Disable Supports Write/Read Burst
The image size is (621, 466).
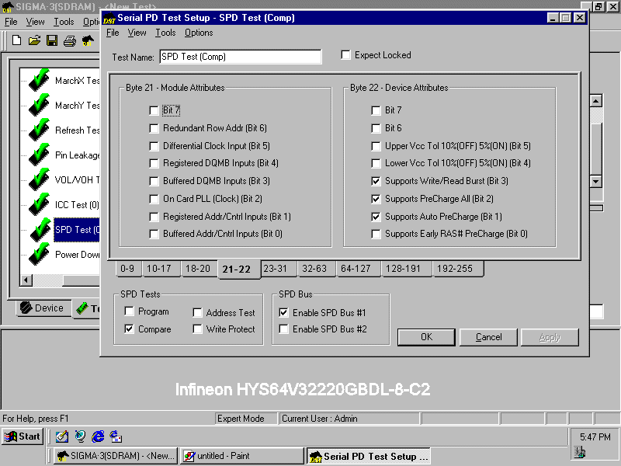376,181
